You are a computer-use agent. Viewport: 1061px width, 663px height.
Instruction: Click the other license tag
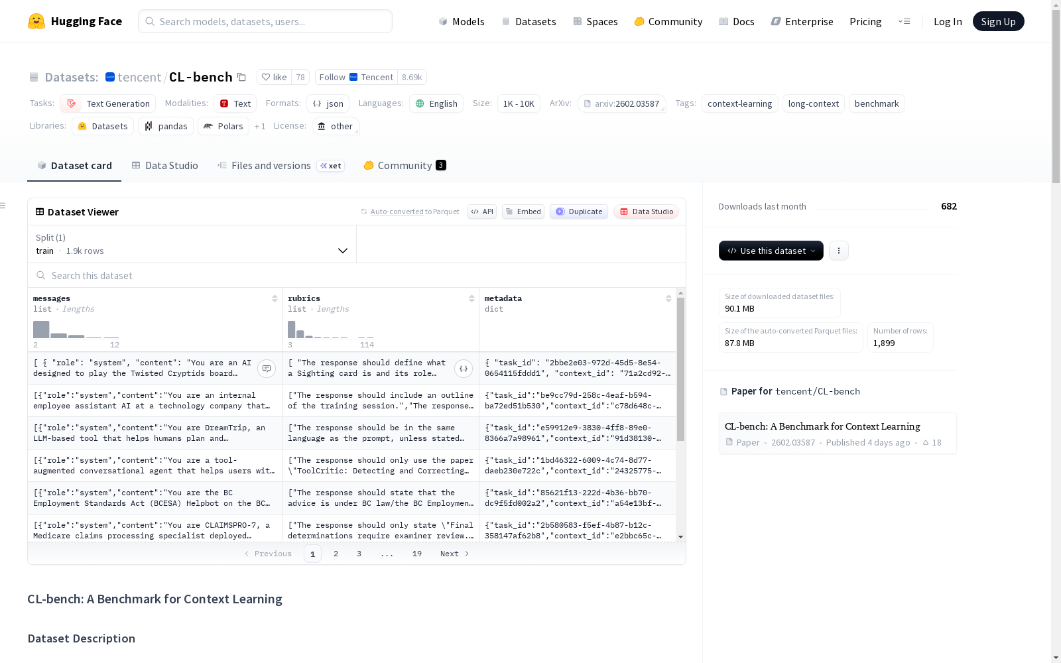pos(336,126)
